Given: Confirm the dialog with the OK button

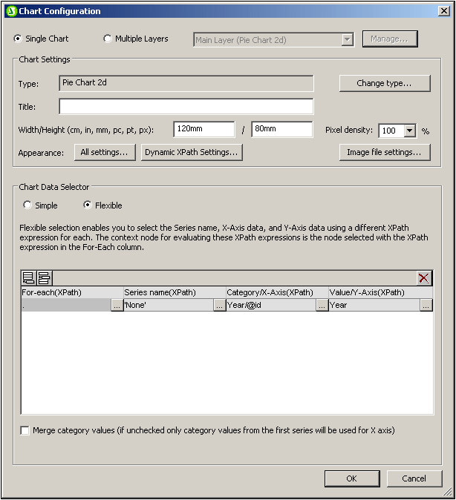Looking at the screenshot, I should (351, 478).
